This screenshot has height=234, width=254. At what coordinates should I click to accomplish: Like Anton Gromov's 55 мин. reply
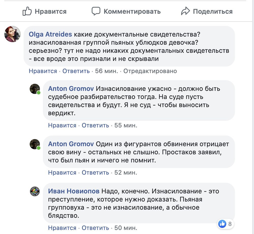(x=62, y=125)
